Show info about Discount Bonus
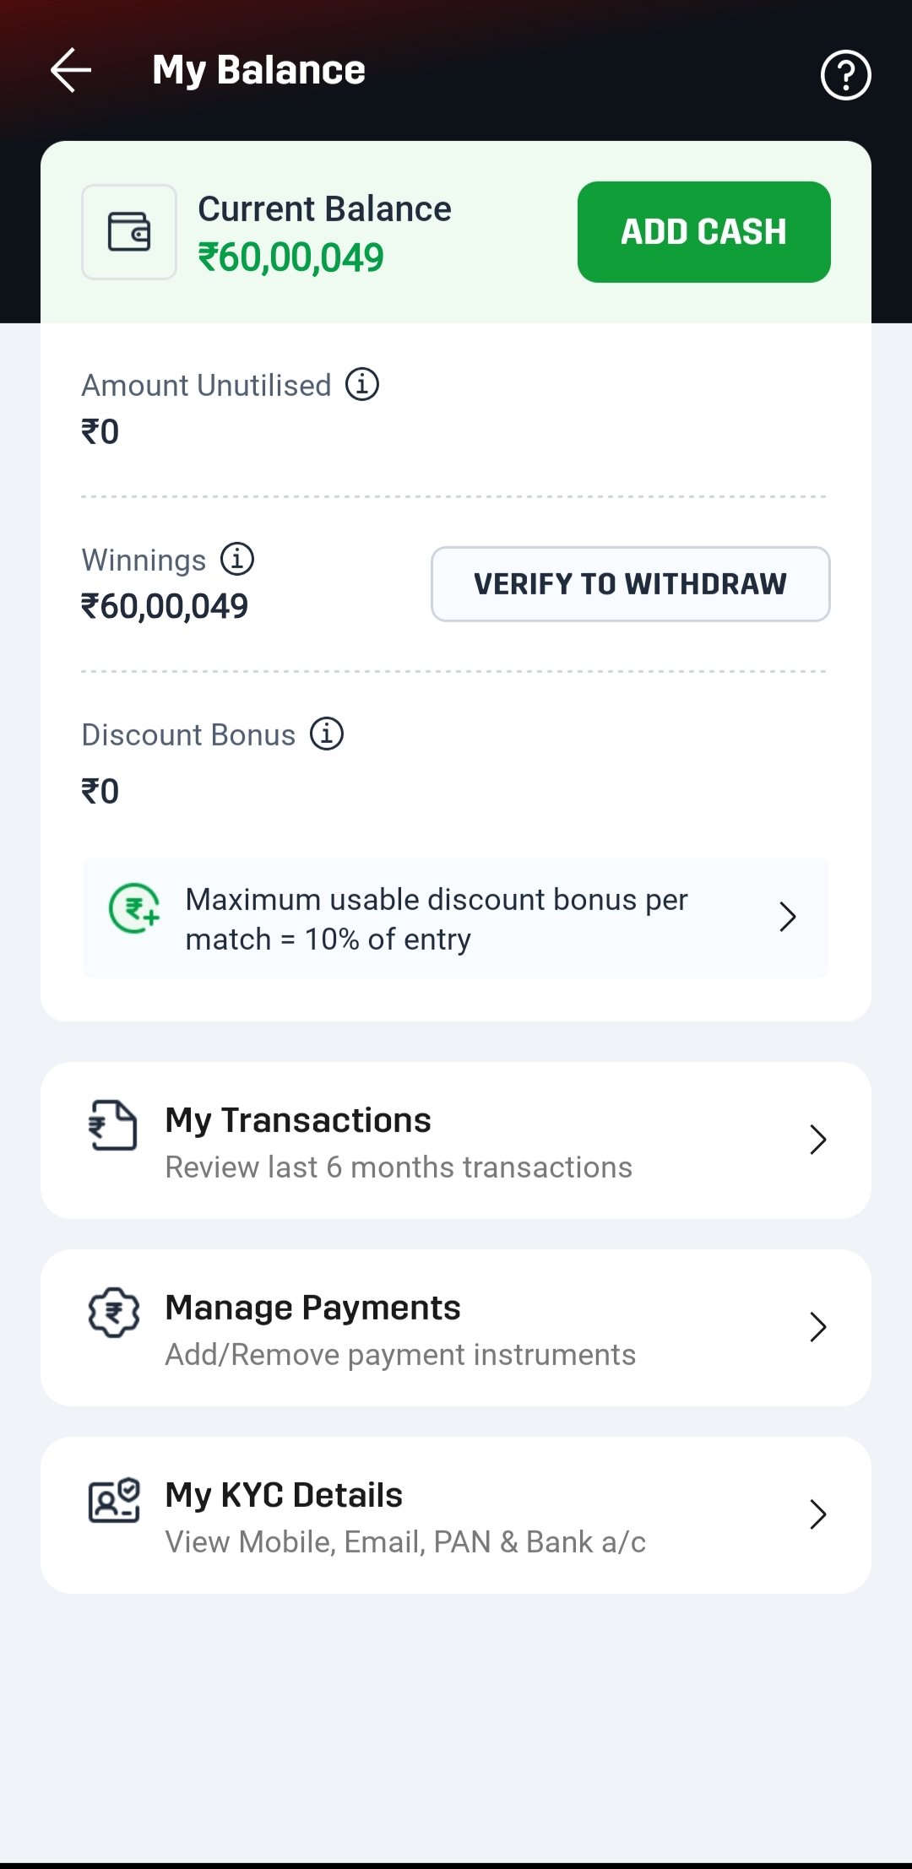 (327, 734)
